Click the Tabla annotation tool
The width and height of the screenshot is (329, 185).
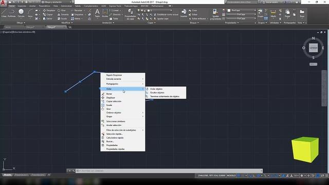click(x=114, y=18)
